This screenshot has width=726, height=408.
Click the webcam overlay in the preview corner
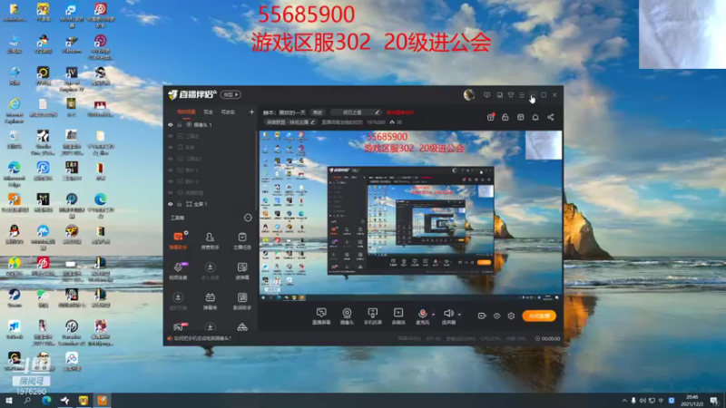coord(544,145)
